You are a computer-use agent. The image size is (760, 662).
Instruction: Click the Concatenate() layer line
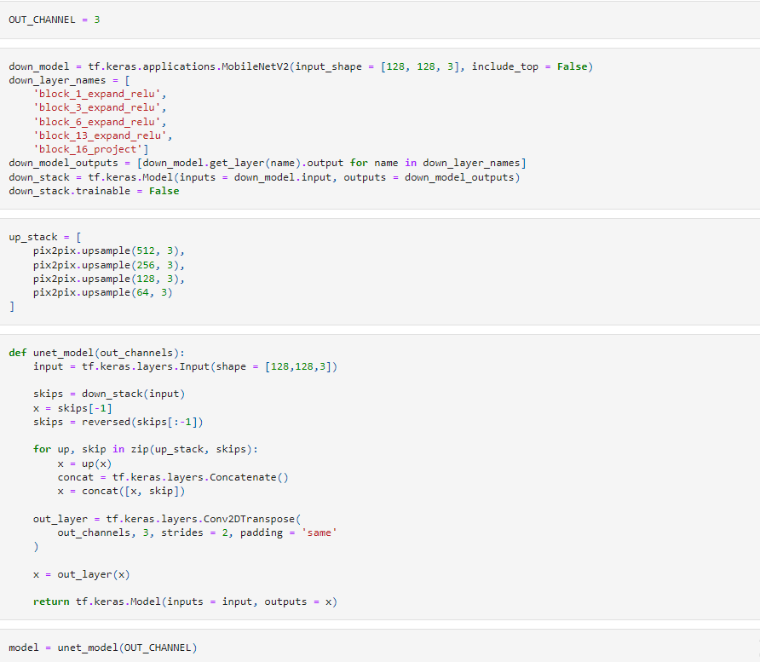pos(173,477)
